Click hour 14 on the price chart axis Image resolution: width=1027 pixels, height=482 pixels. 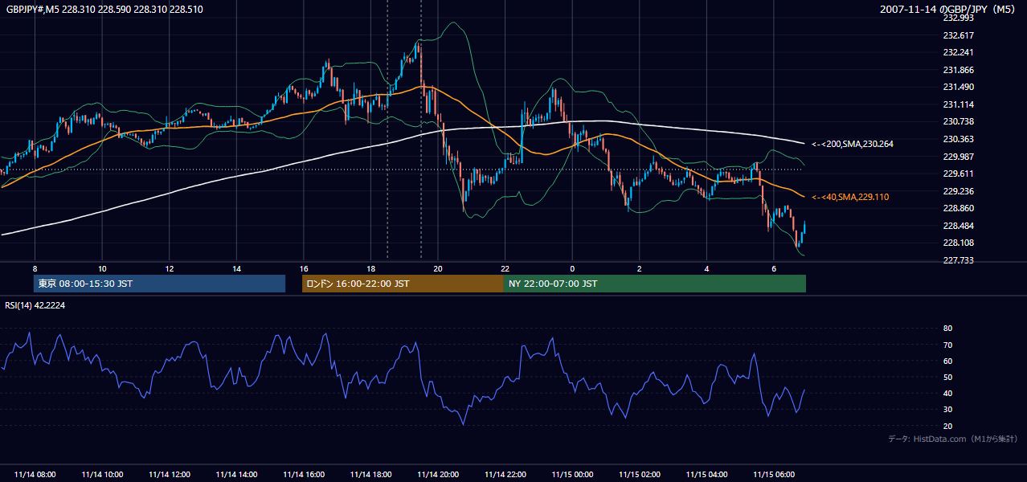237,268
